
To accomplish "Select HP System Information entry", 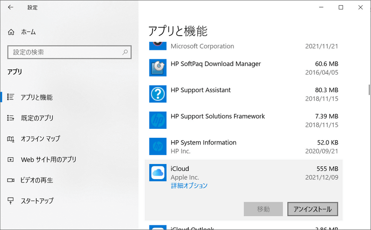I will (x=244, y=146).
